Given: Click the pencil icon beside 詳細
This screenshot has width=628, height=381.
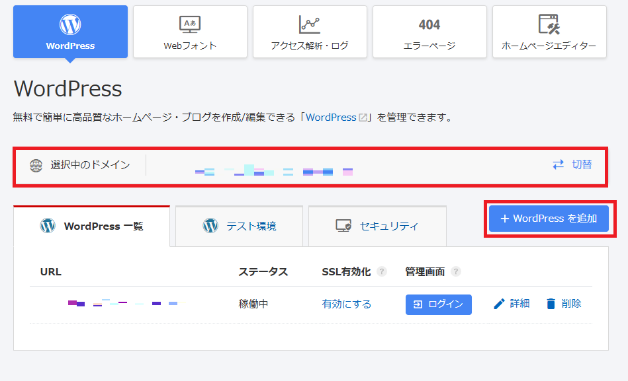Looking at the screenshot, I should (x=499, y=304).
